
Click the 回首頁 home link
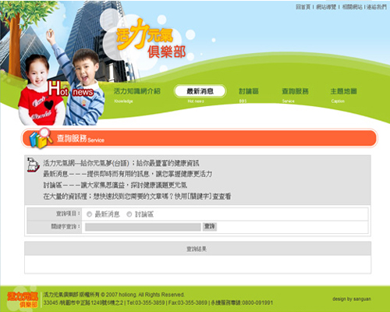pos(303,7)
